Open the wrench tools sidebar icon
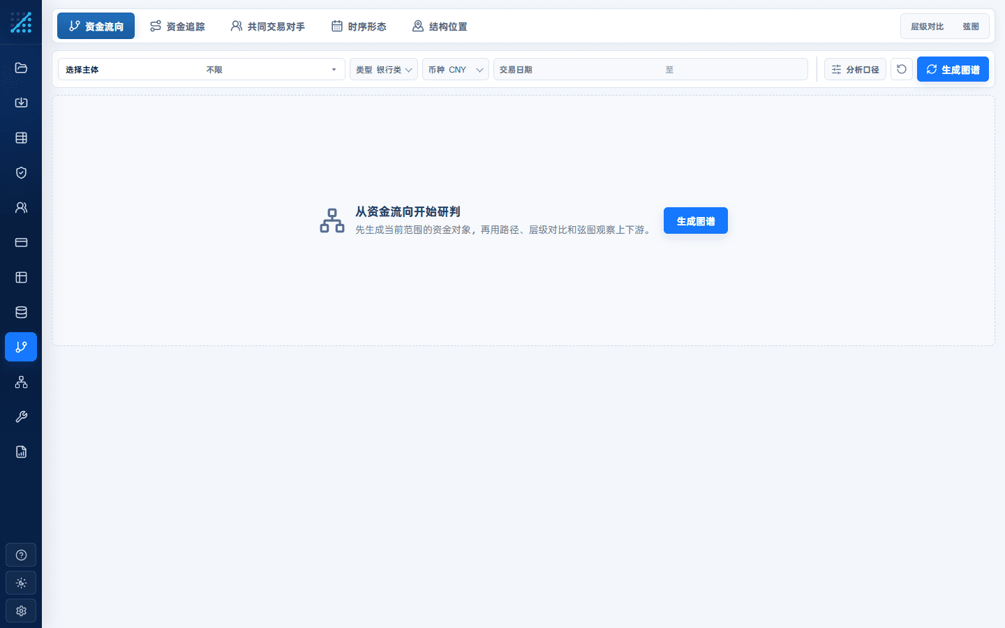This screenshot has width=1005, height=628. tap(21, 417)
